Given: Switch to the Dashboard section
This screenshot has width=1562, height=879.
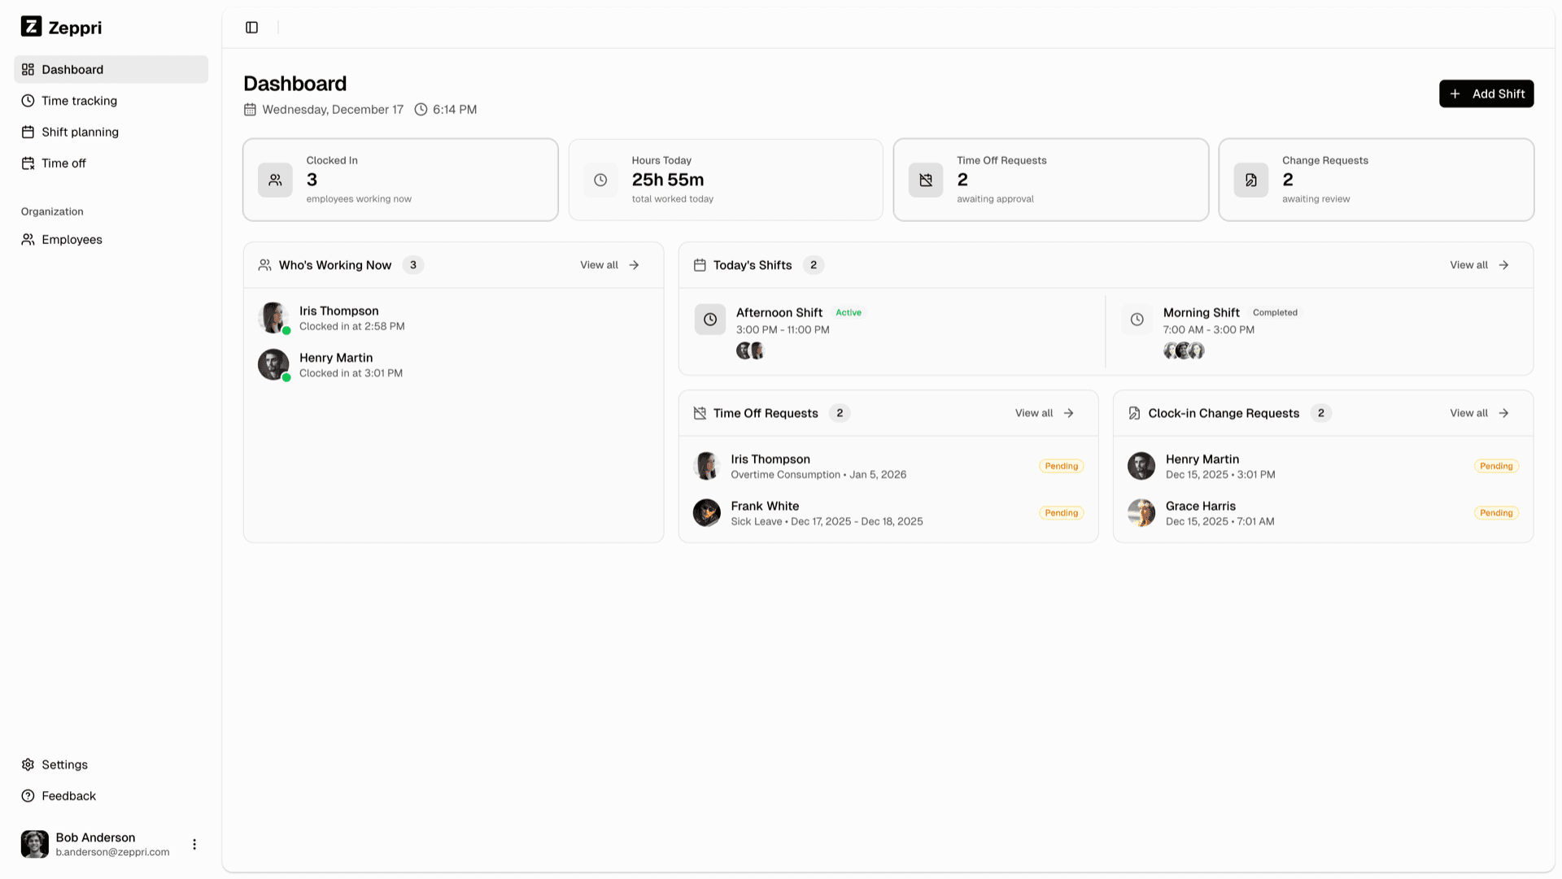Looking at the screenshot, I should pos(72,69).
